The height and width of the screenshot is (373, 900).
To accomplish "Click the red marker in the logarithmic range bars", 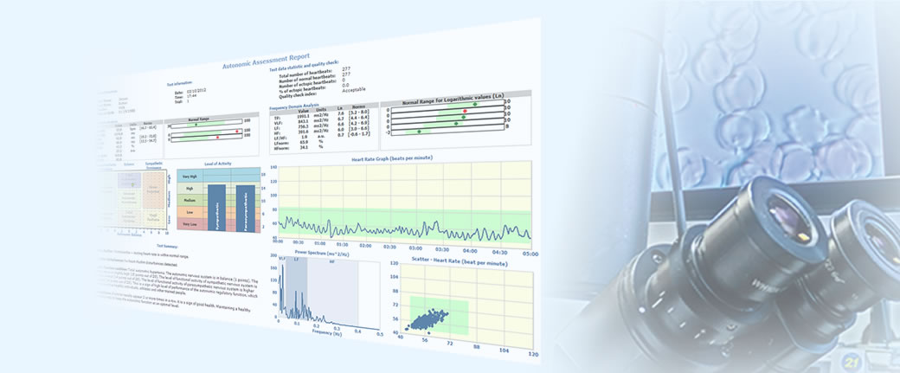I will [x=466, y=113].
